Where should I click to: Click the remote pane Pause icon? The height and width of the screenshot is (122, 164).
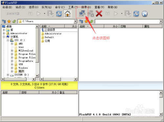pyautogui.click(x=108, y=14)
